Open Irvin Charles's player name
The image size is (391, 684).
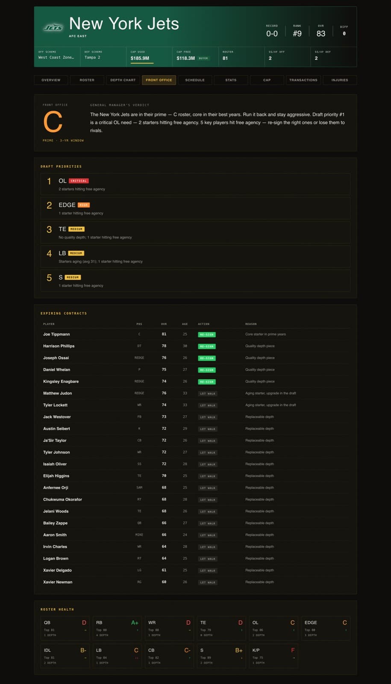(55, 547)
